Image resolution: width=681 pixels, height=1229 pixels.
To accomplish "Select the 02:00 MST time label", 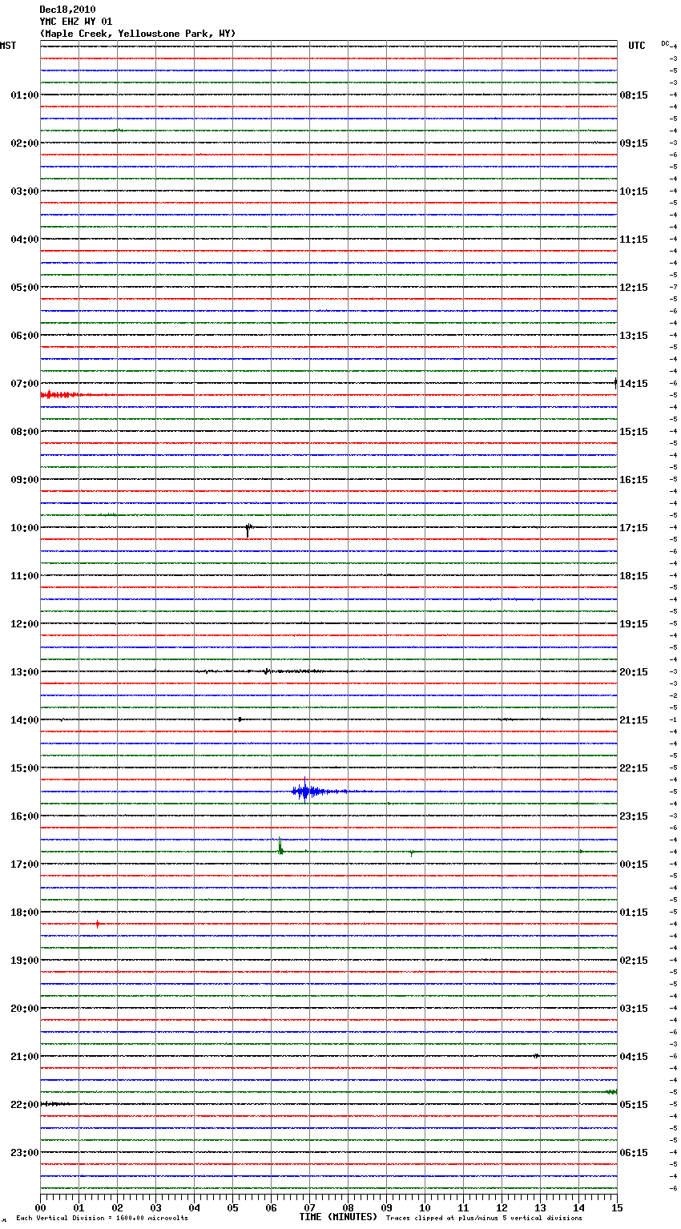I will [x=24, y=143].
